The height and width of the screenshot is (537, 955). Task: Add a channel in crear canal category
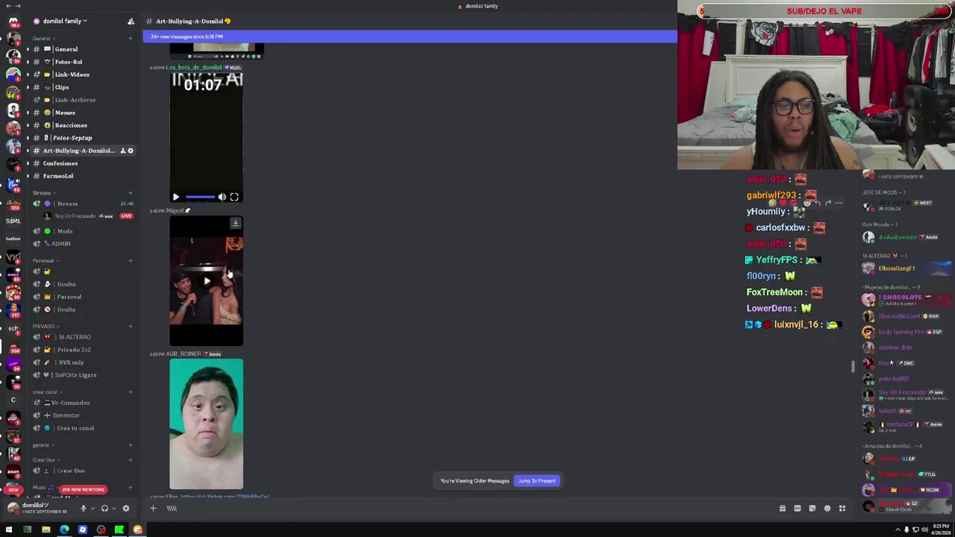[130, 392]
